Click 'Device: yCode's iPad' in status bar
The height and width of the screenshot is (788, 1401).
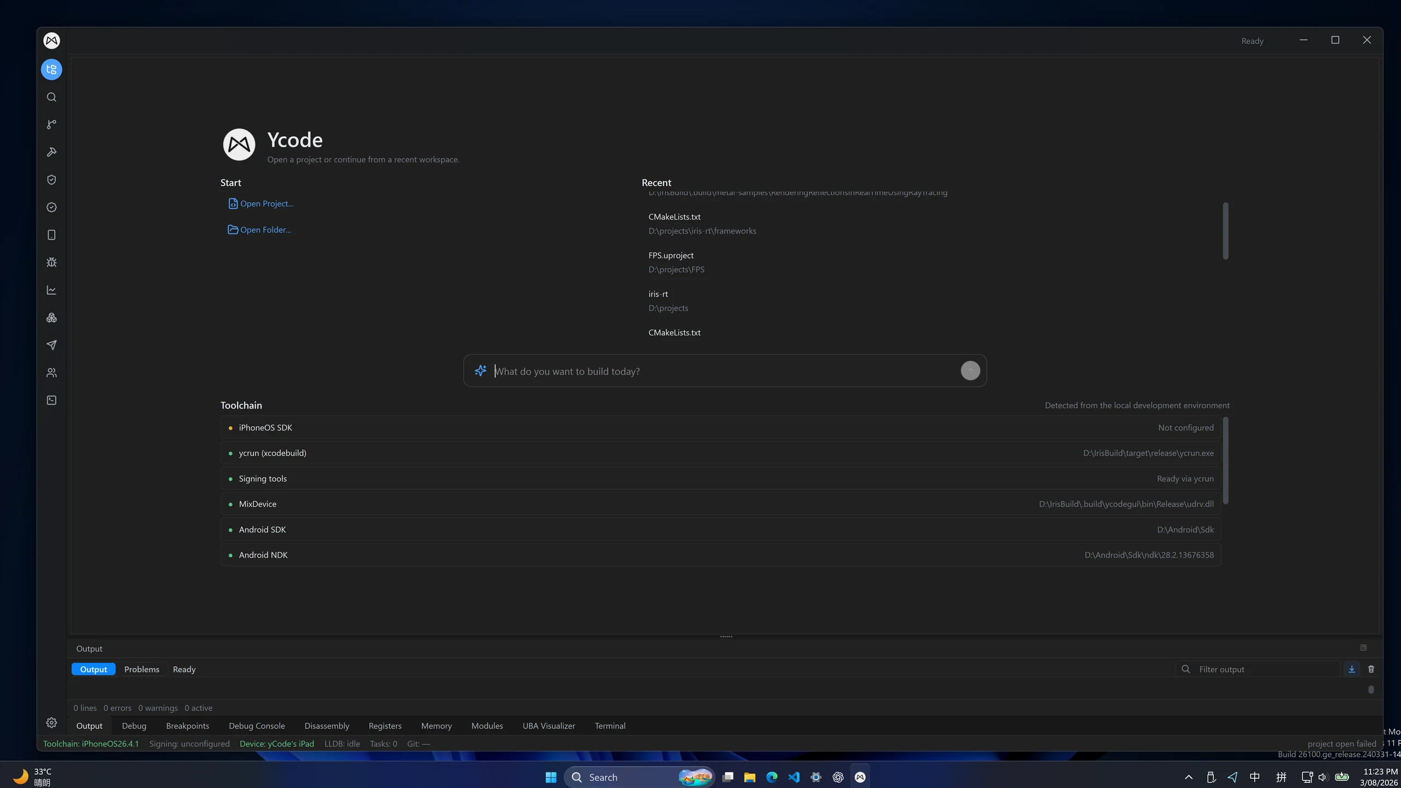(277, 744)
